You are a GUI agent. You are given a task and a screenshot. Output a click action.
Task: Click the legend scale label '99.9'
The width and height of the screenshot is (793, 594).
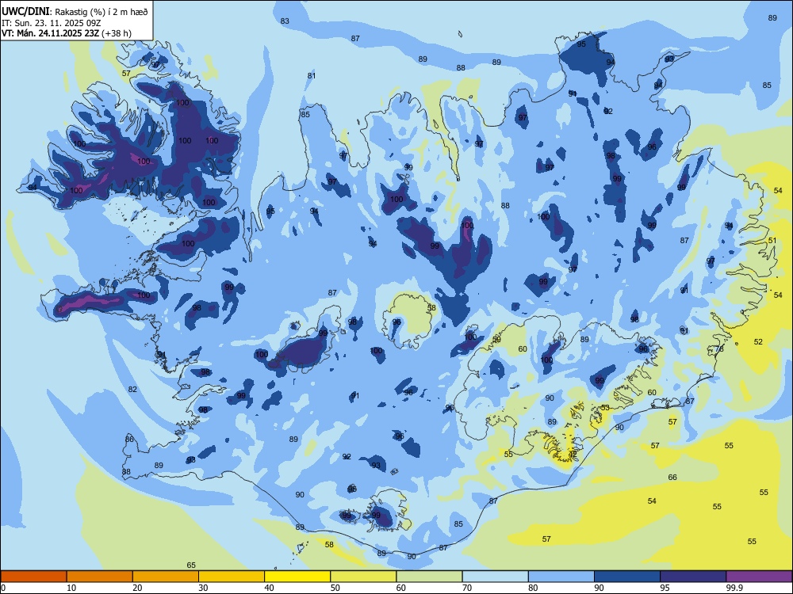point(734,588)
